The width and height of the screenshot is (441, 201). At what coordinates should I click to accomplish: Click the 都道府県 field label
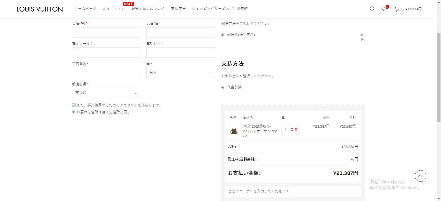79,84
